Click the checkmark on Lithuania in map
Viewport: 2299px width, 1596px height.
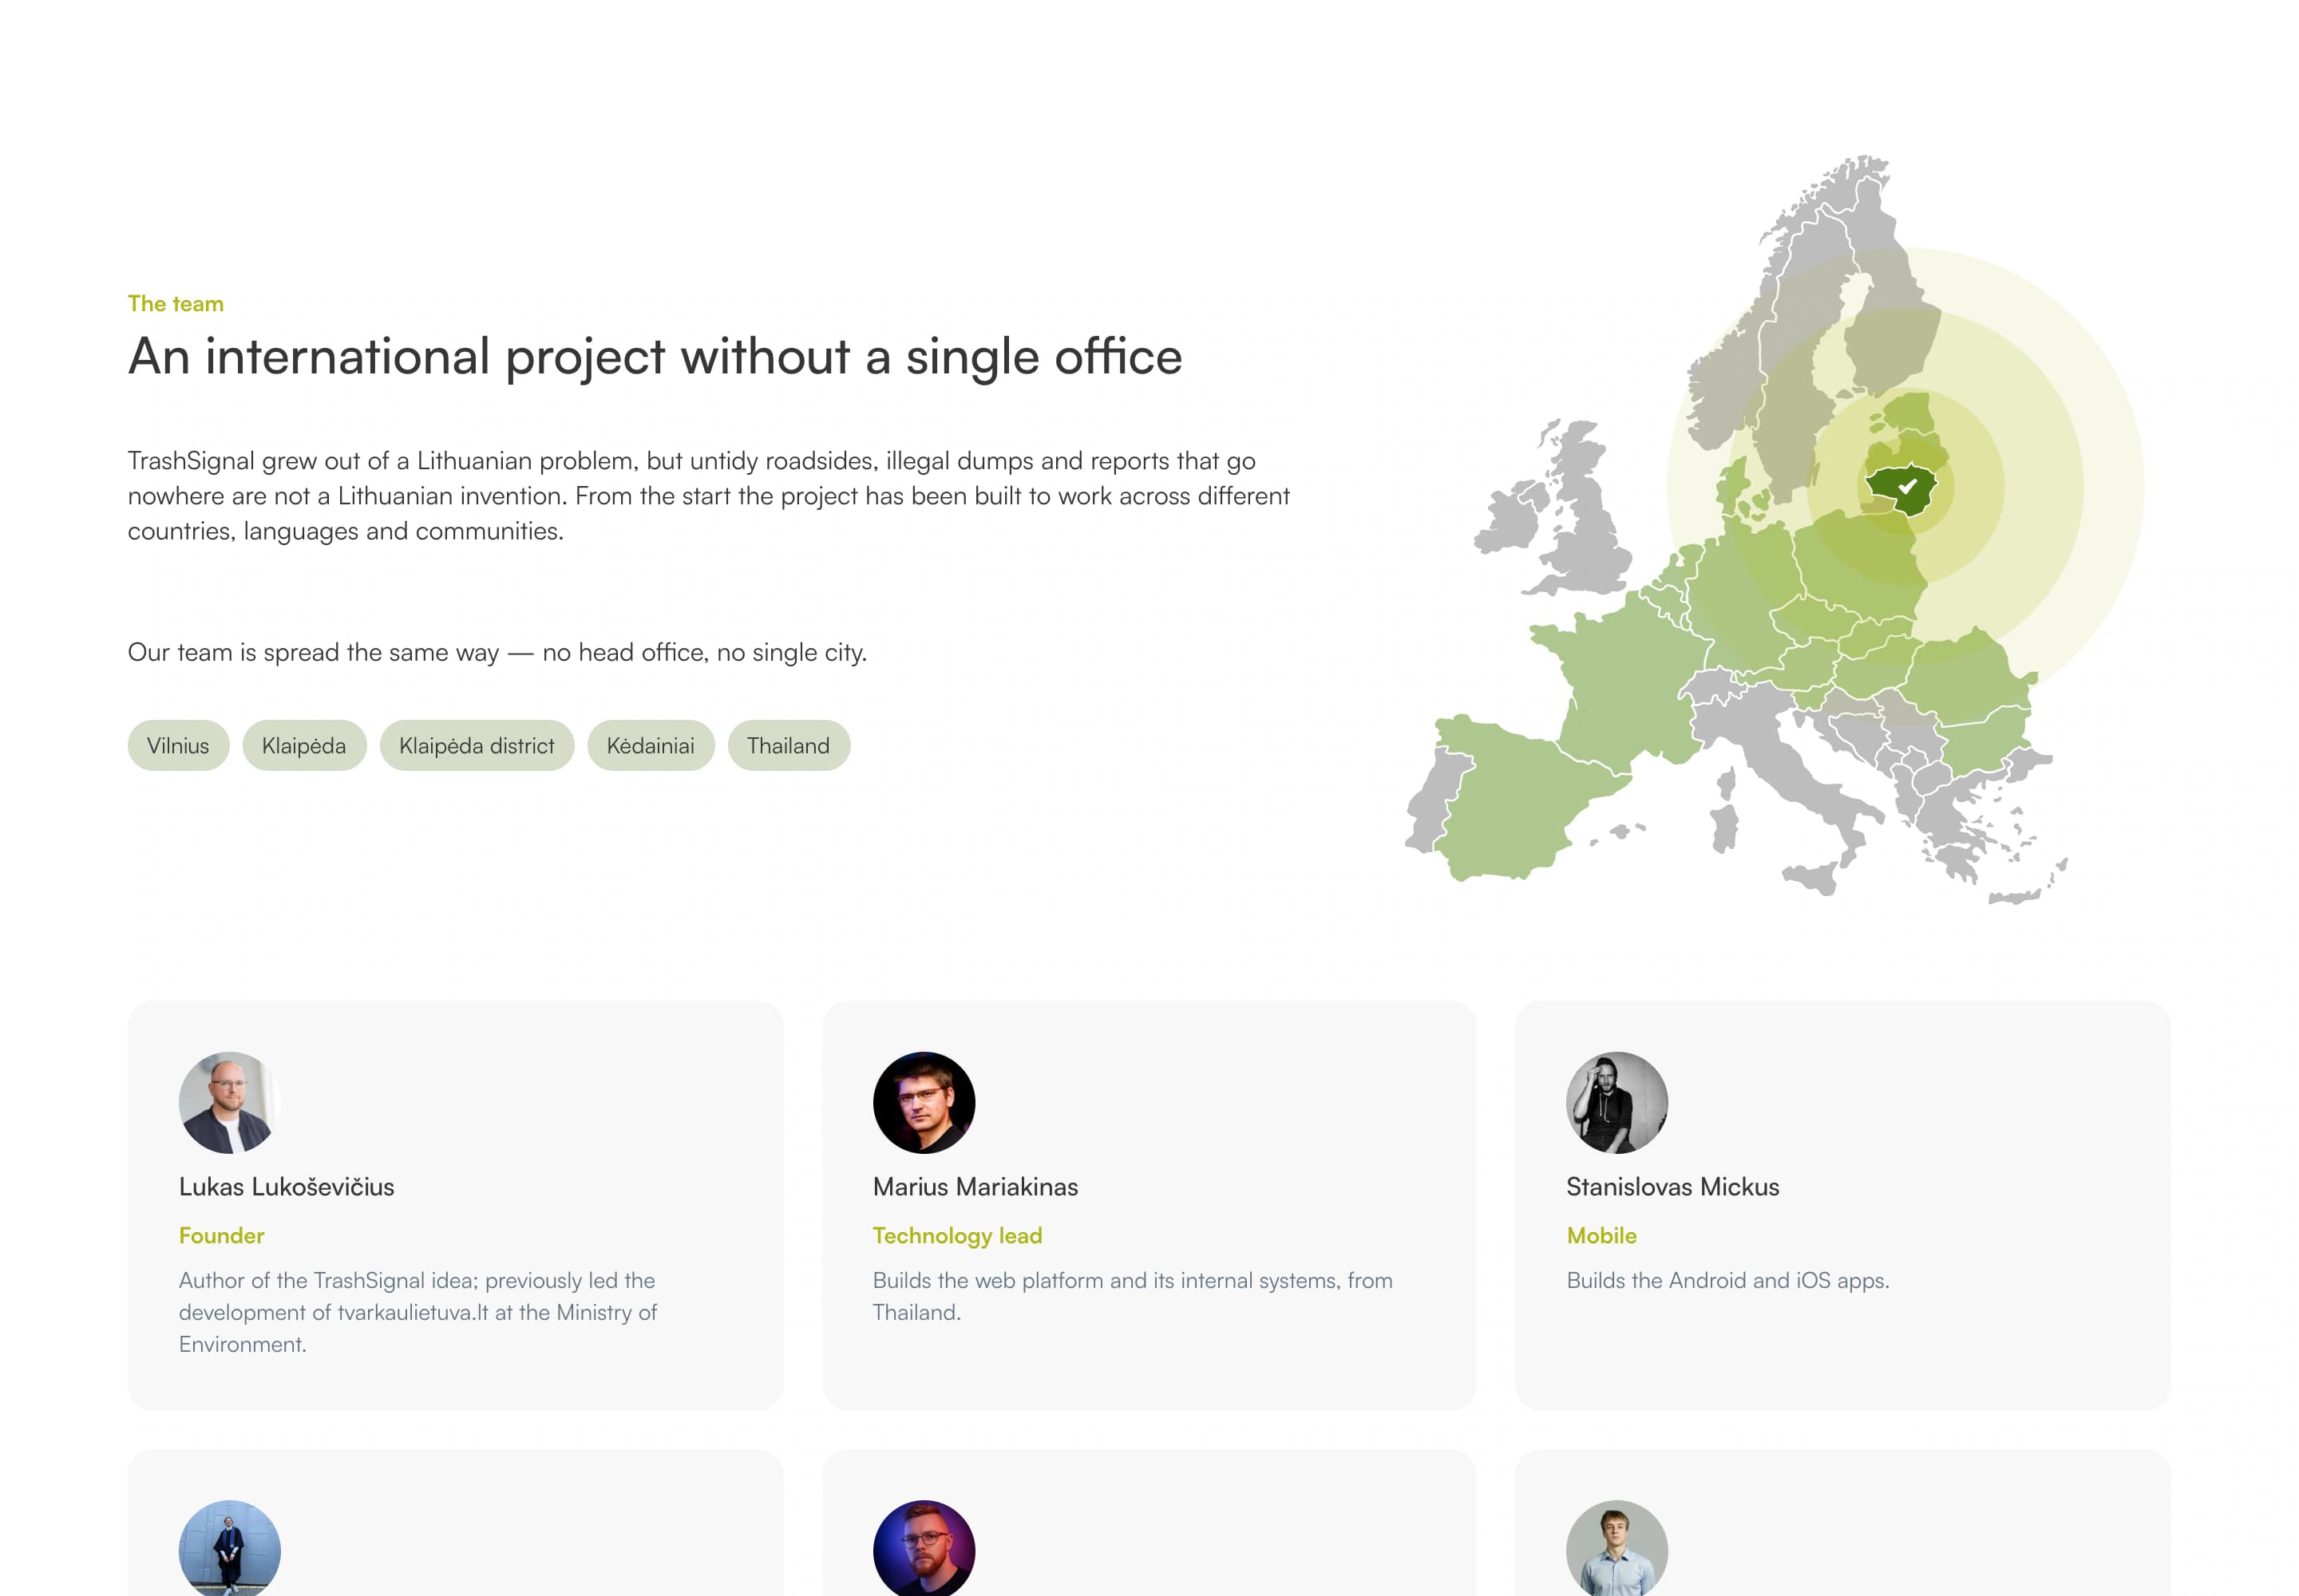tap(1907, 487)
